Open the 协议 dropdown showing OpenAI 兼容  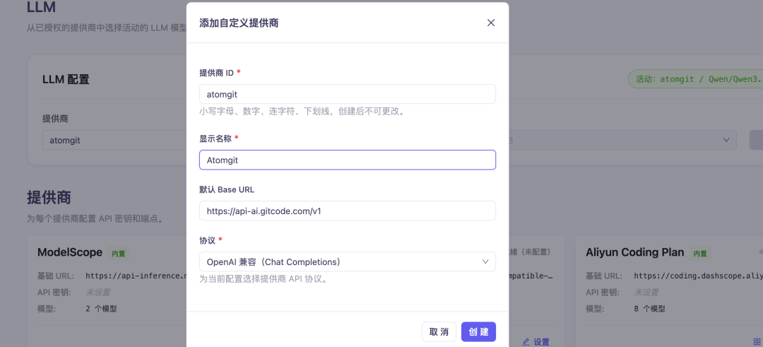(x=348, y=261)
